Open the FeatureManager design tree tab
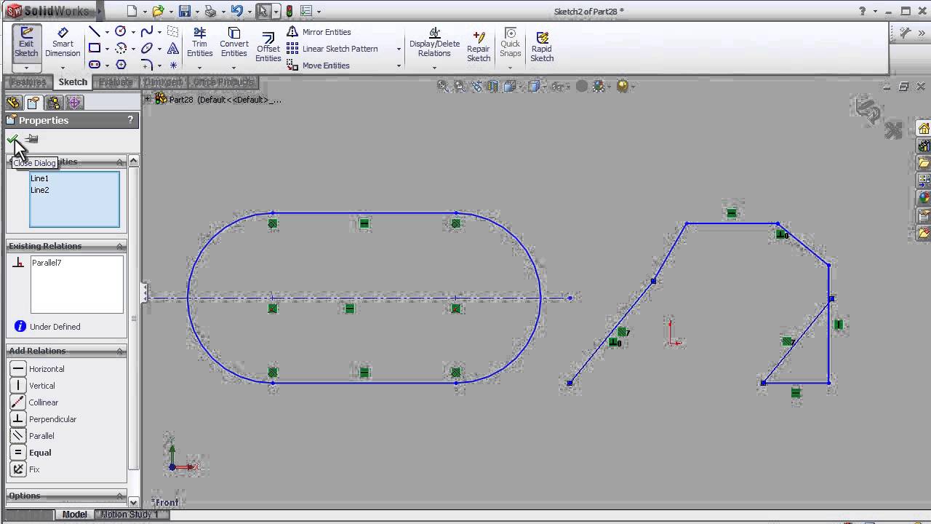The height and width of the screenshot is (524, 931). [12, 103]
